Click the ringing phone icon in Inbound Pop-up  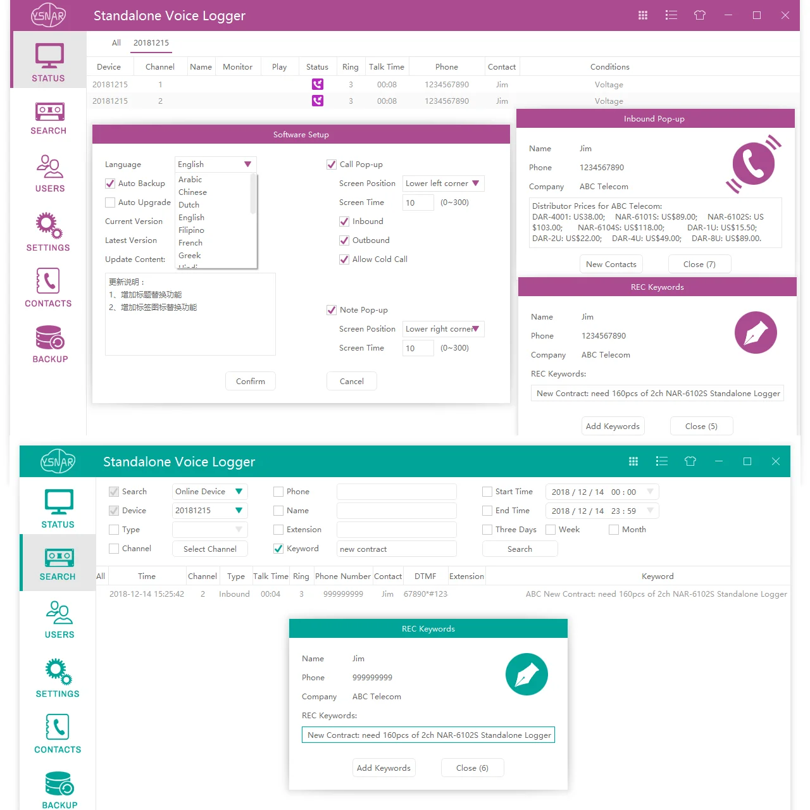(x=754, y=163)
